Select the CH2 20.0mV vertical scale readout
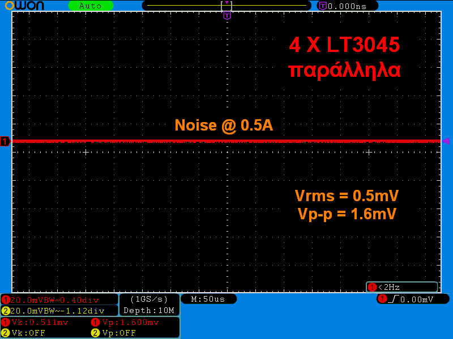This screenshot has width=453, height=339. click(59, 311)
